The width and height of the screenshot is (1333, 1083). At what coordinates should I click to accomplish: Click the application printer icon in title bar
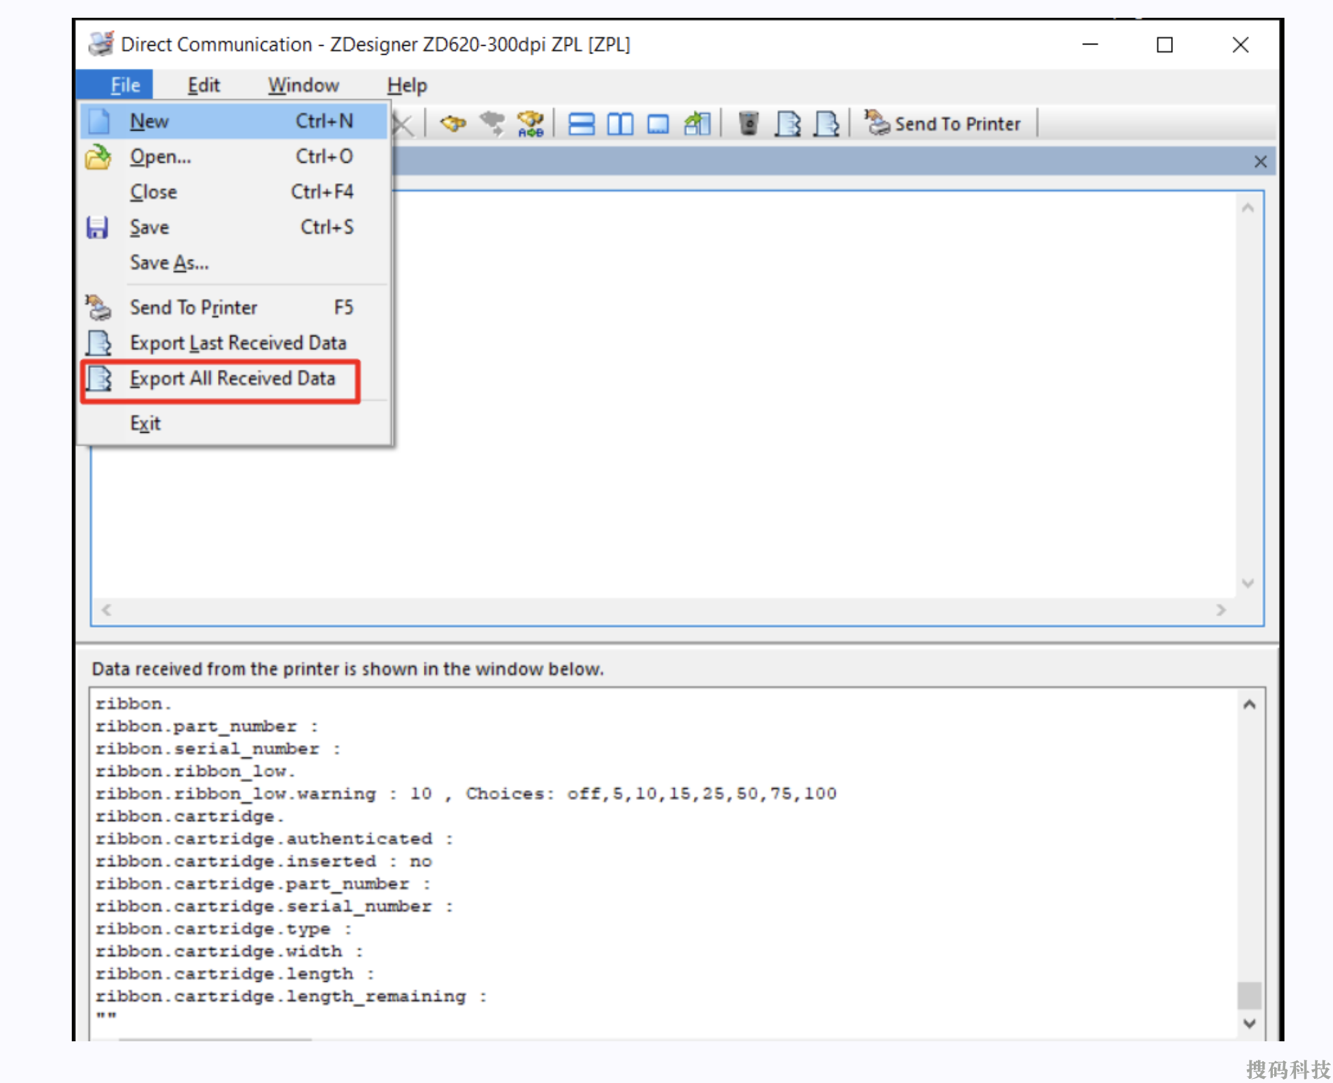[101, 44]
